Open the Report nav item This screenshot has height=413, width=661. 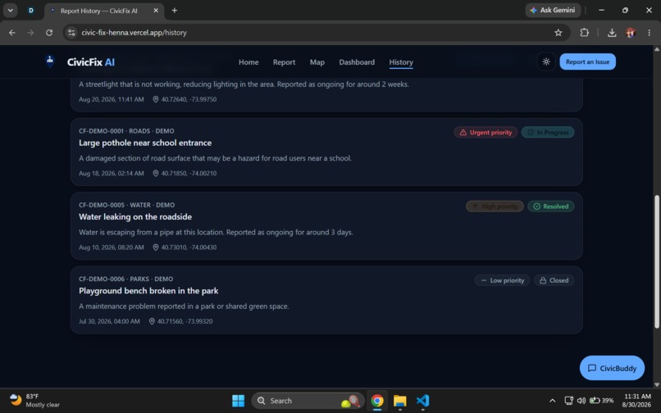pyautogui.click(x=284, y=62)
